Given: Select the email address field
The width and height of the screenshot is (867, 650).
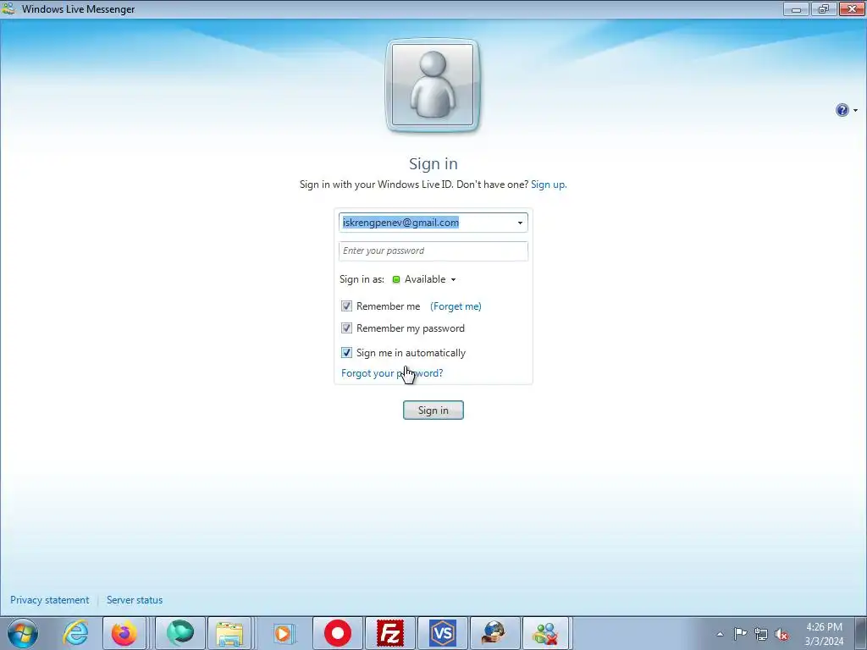Looking at the screenshot, I should (x=433, y=223).
